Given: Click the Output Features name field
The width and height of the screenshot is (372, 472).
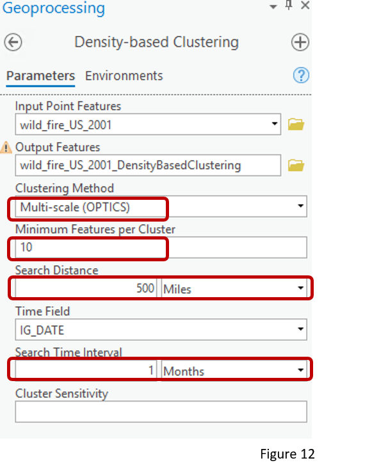Looking at the screenshot, I should pyautogui.click(x=148, y=165).
